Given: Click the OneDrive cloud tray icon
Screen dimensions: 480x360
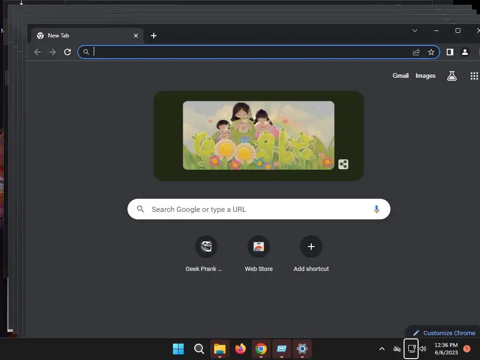Looking at the screenshot, I should [397, 349].
